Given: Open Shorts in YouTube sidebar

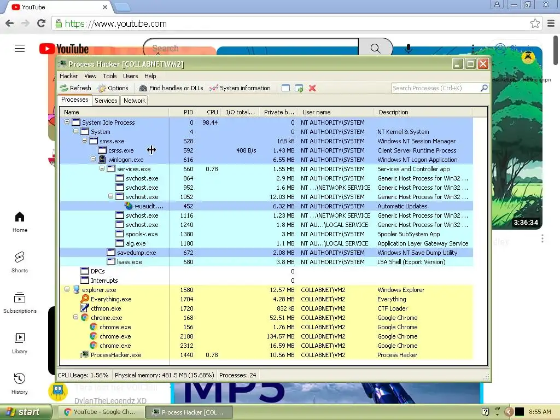Looking at the screenshot, I should pos(20,262).
